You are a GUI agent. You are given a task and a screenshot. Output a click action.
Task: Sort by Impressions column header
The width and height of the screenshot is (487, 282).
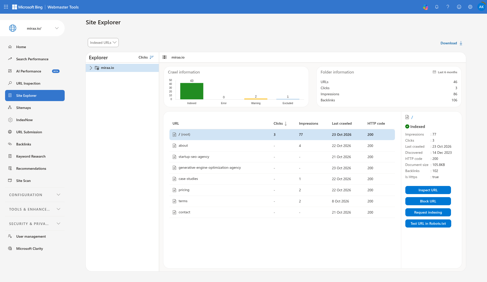308,123
